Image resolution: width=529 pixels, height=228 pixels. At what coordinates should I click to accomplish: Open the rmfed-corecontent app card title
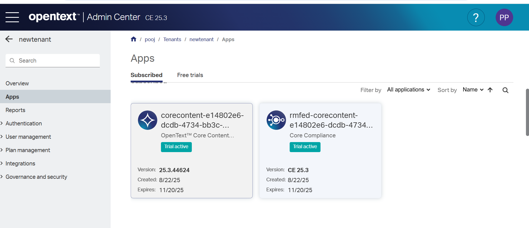coord(331,120)
